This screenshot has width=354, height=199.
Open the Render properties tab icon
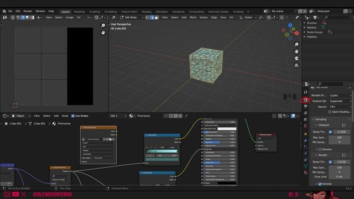pyautogui.click(x=305, y=100)
